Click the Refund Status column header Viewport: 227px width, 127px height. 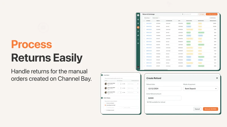click(201, 21)
